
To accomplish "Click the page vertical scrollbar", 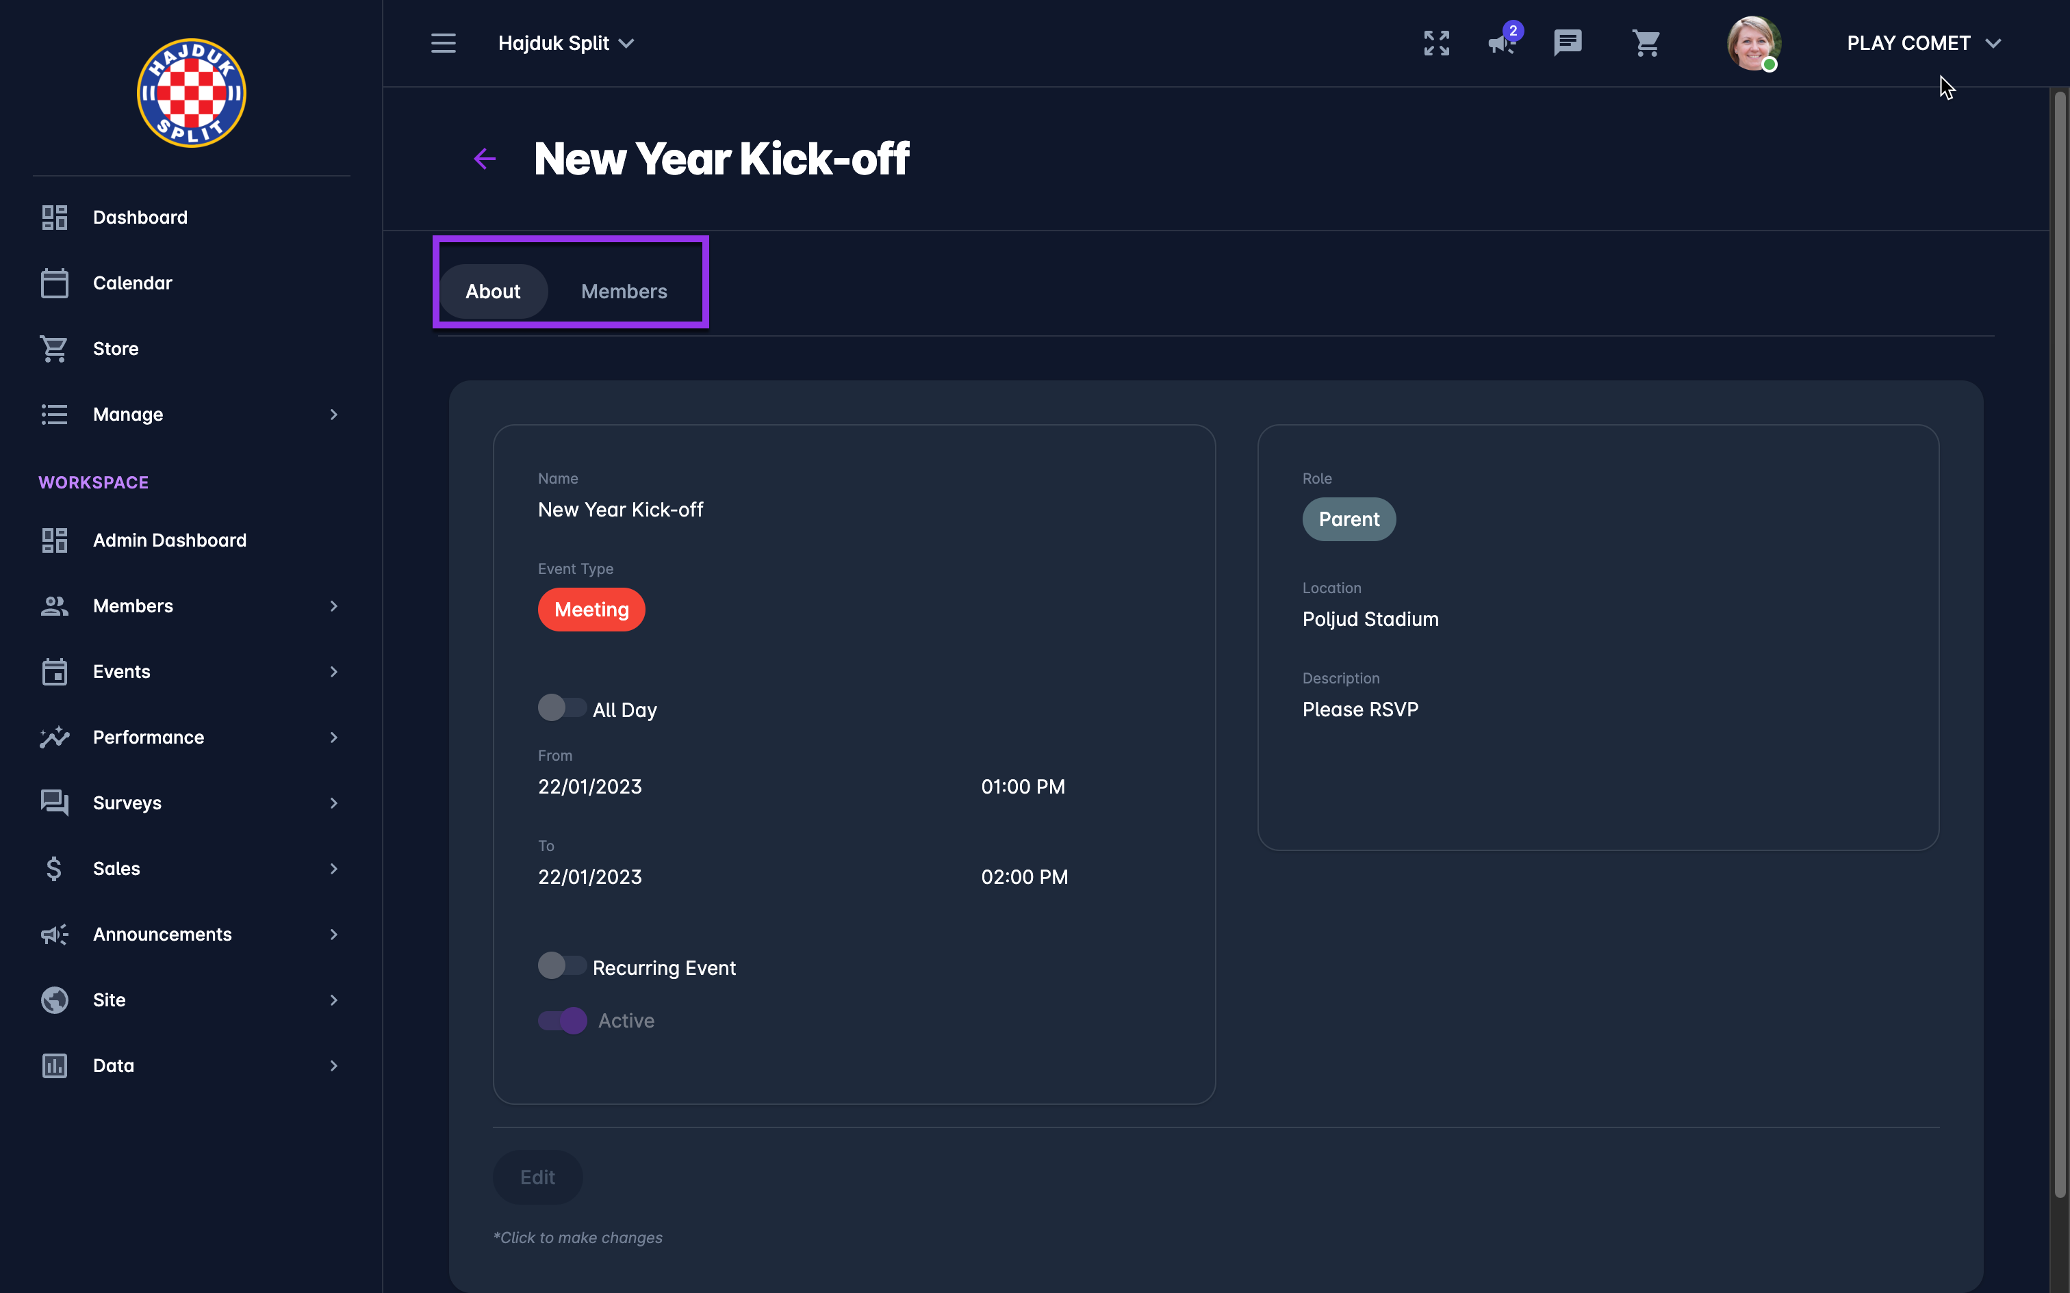I will (2060, 642).
